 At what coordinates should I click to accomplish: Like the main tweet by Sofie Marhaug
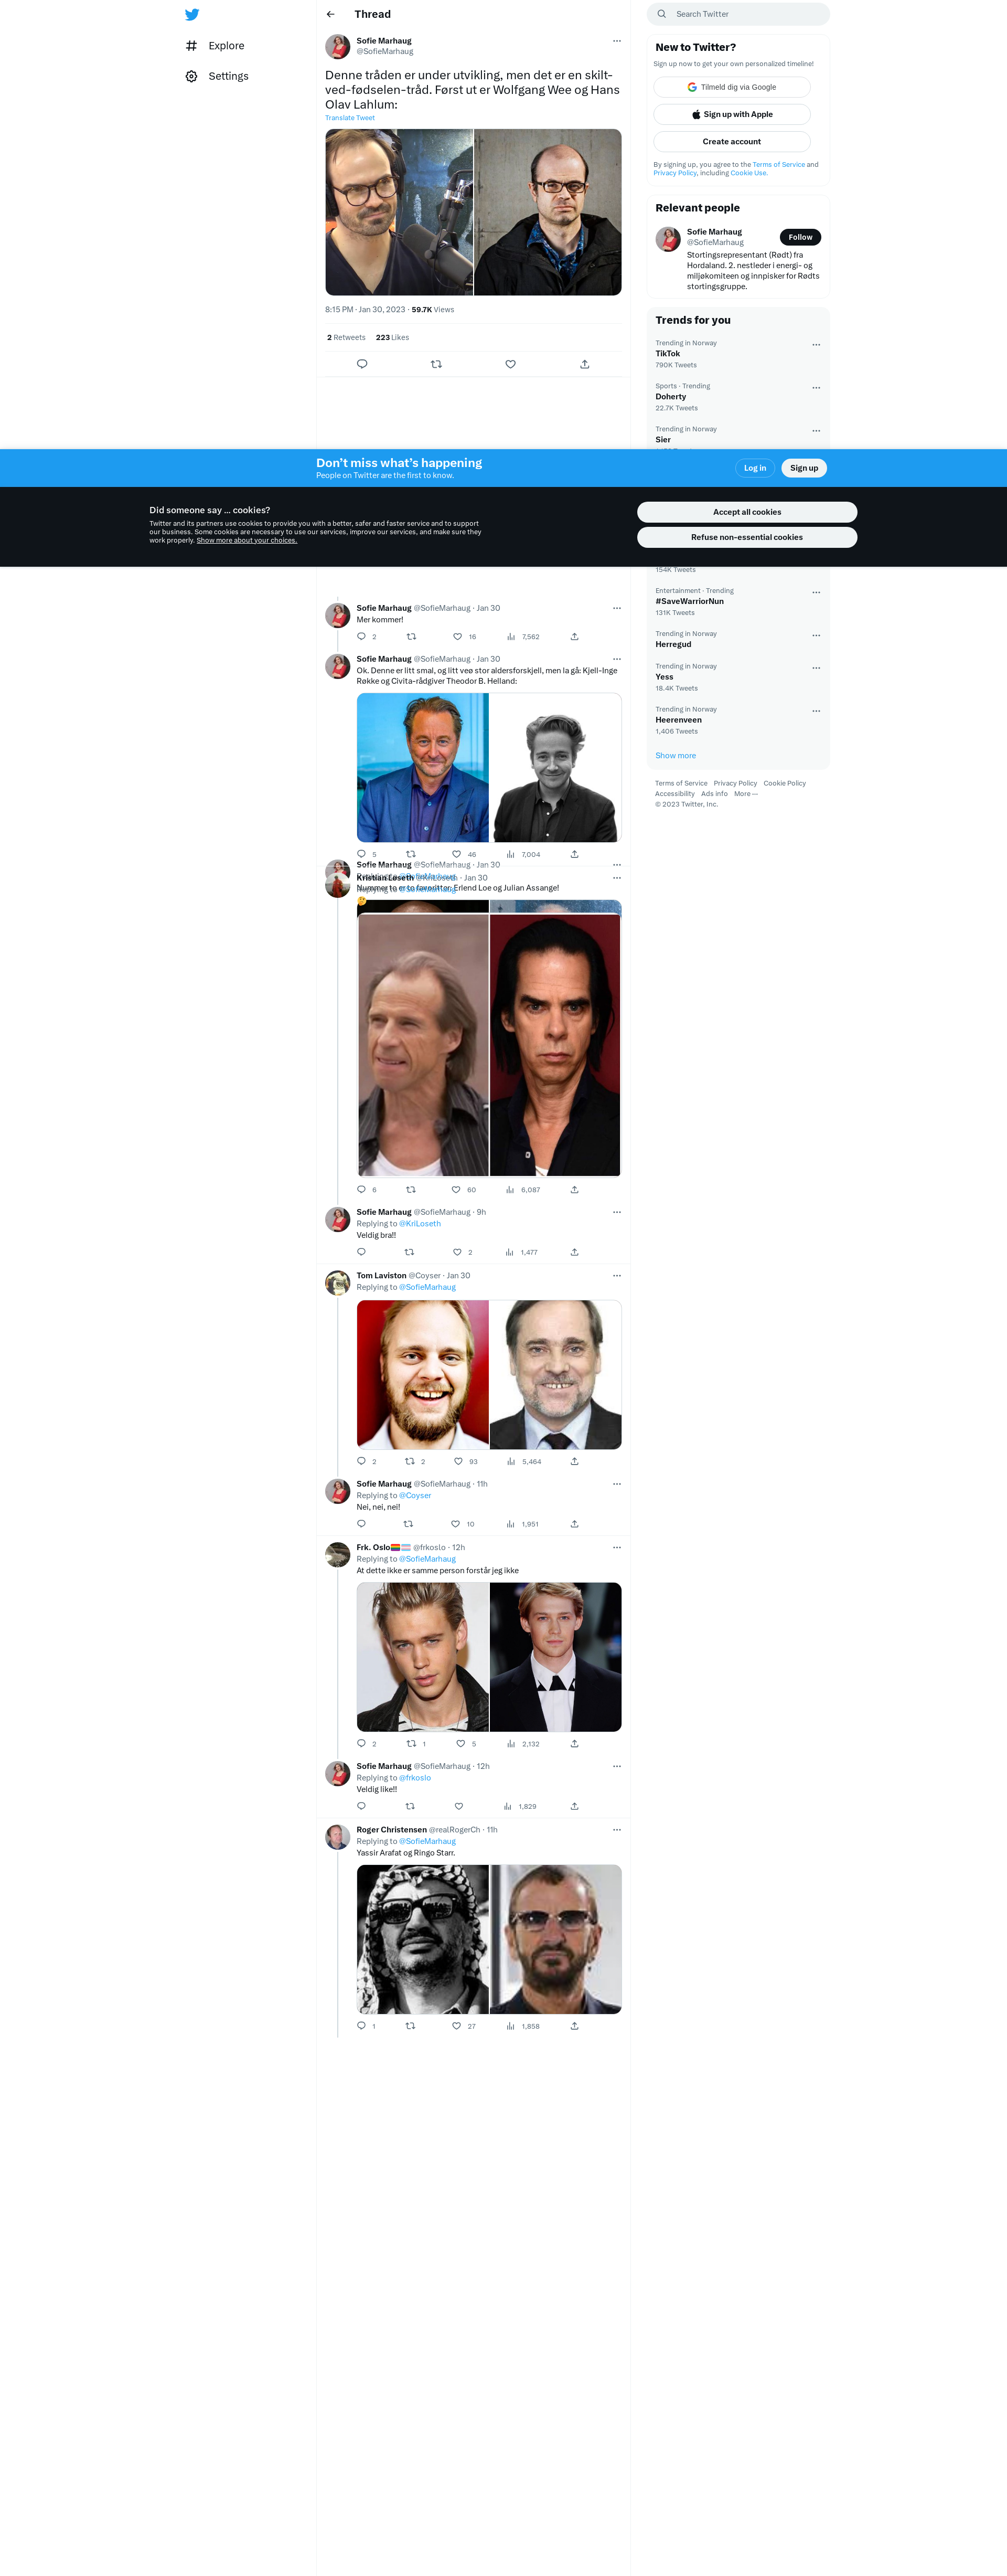[510, 364]
